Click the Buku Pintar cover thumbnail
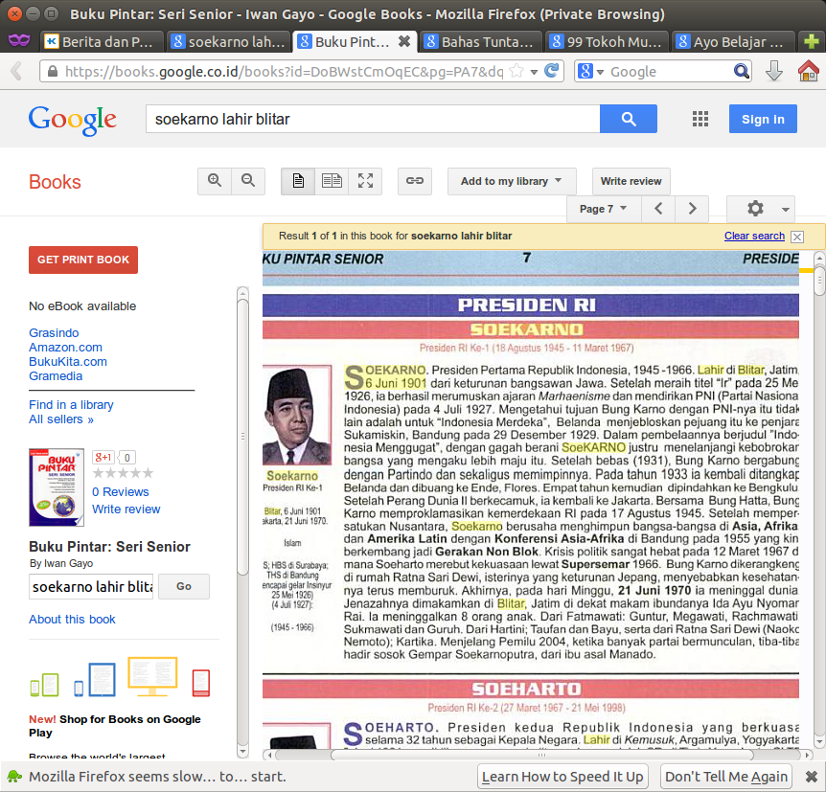 click(x=57, y=487)
